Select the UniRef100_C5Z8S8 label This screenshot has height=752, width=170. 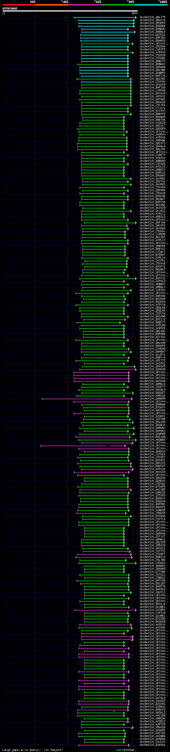click(x=152, y=55)
